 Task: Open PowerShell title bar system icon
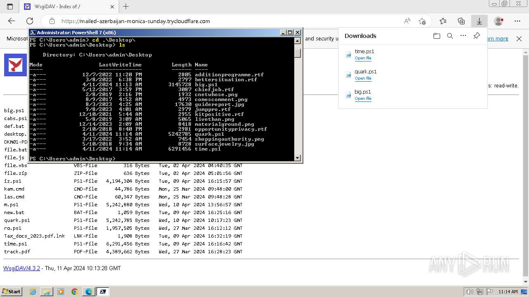(33, 32)
